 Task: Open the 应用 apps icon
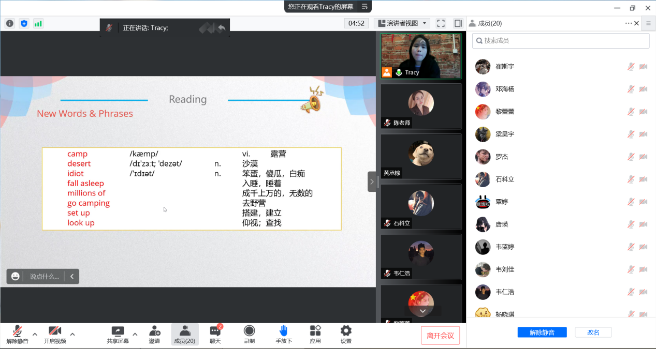(315, 331)
